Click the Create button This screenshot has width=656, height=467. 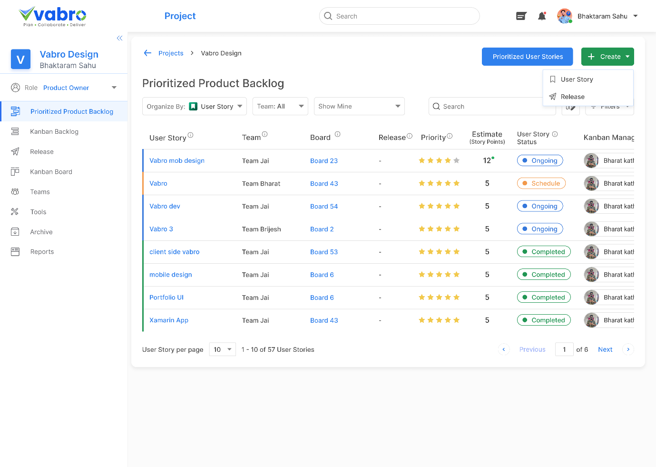click(x=607, y=57)
